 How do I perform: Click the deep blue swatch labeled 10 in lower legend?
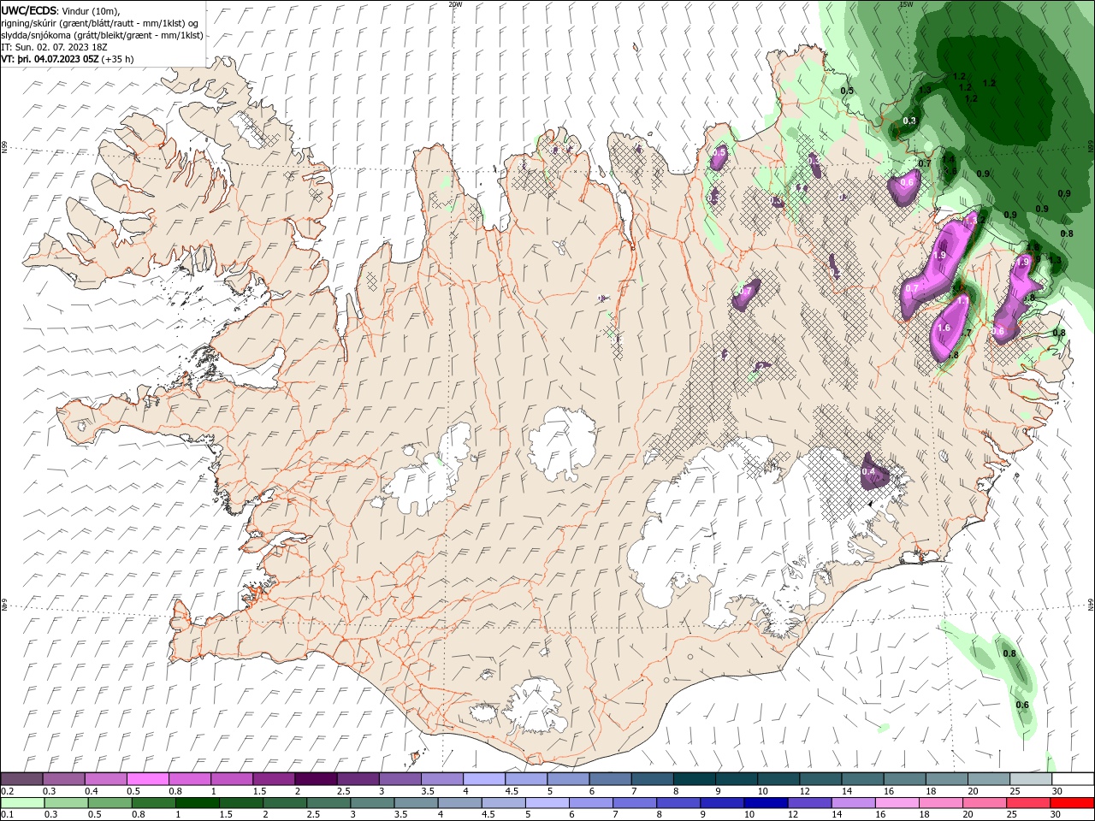point(765,803)
